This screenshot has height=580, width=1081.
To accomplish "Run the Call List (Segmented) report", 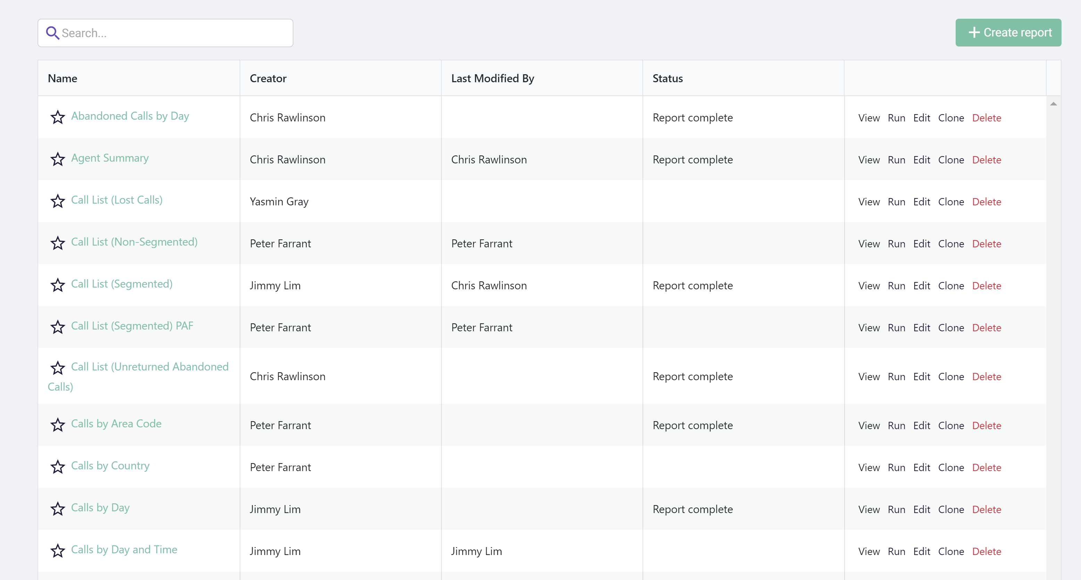I will click(896, 286).
